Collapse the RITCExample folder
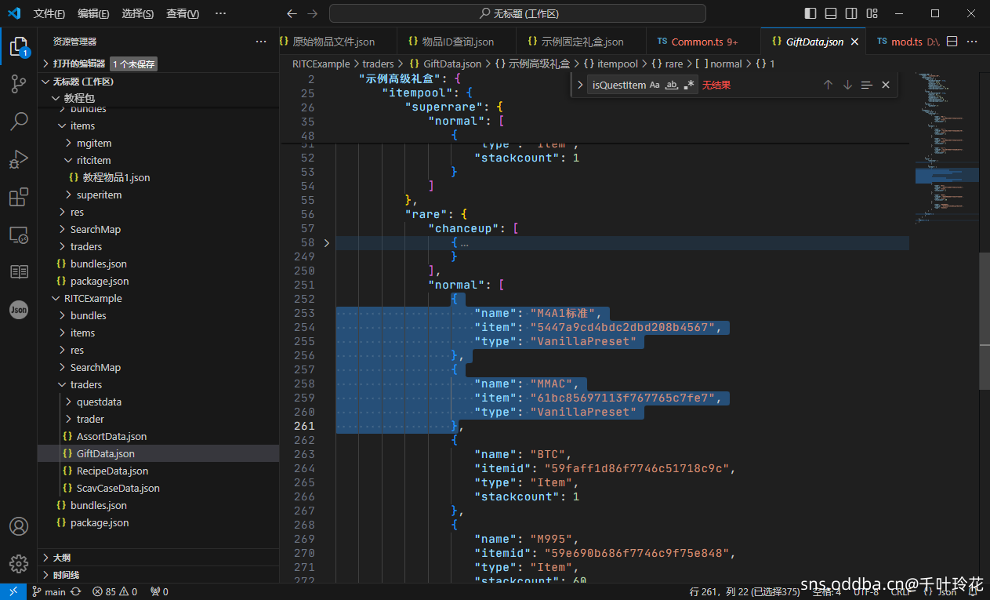The image size is (990, 600). pos(158,298)
